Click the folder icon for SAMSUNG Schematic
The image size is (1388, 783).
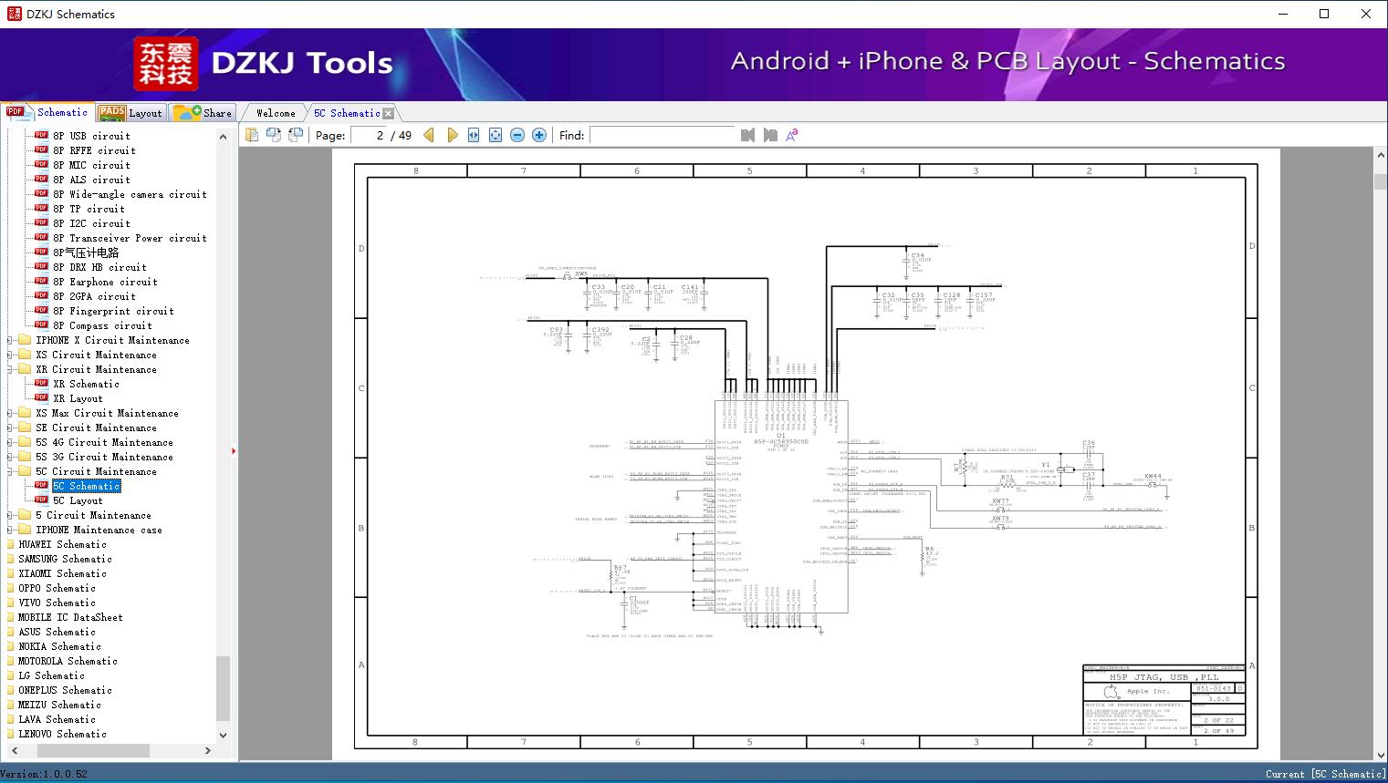click(x=11, y=559)
